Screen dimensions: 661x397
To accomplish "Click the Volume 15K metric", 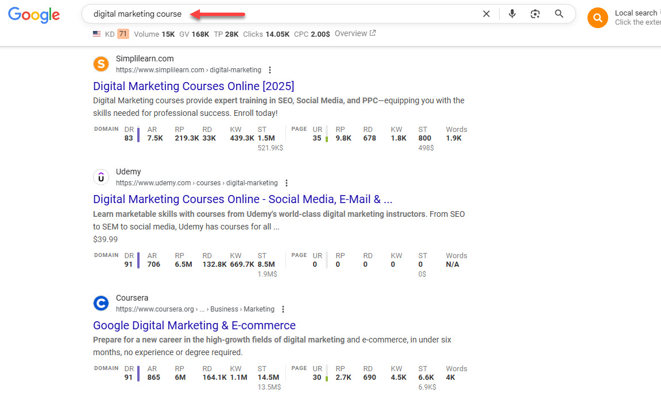I will click(154, 34).
